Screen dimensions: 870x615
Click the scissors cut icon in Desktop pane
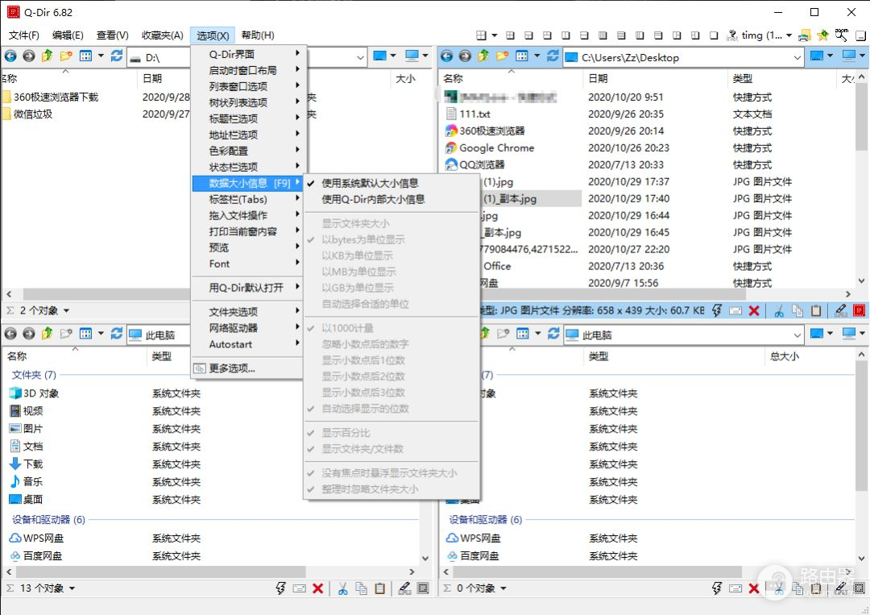[x=779, y=310]
